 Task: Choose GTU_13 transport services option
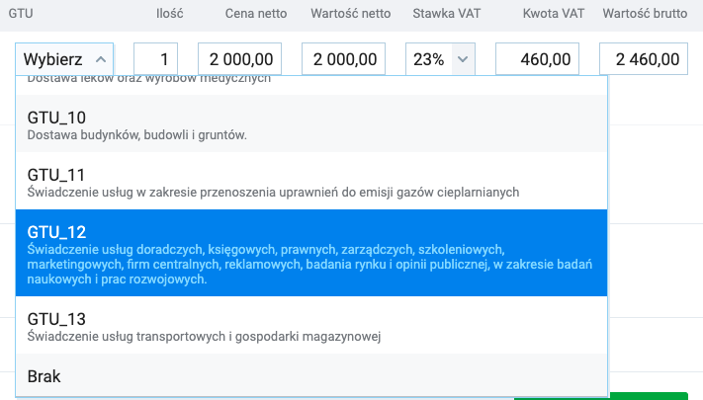(311, 325)
